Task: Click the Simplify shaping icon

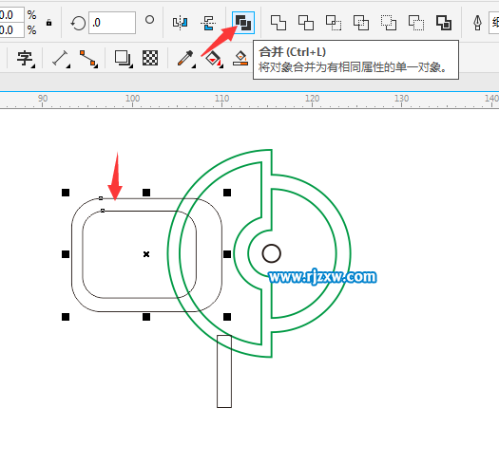Action: pyautogui.click(x=361, y=23)
